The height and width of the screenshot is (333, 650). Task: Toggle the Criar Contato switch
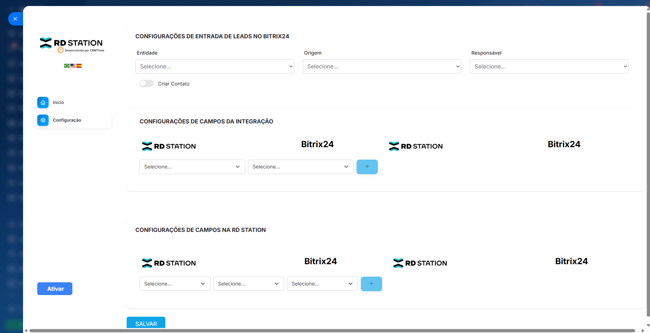point(147,84)
